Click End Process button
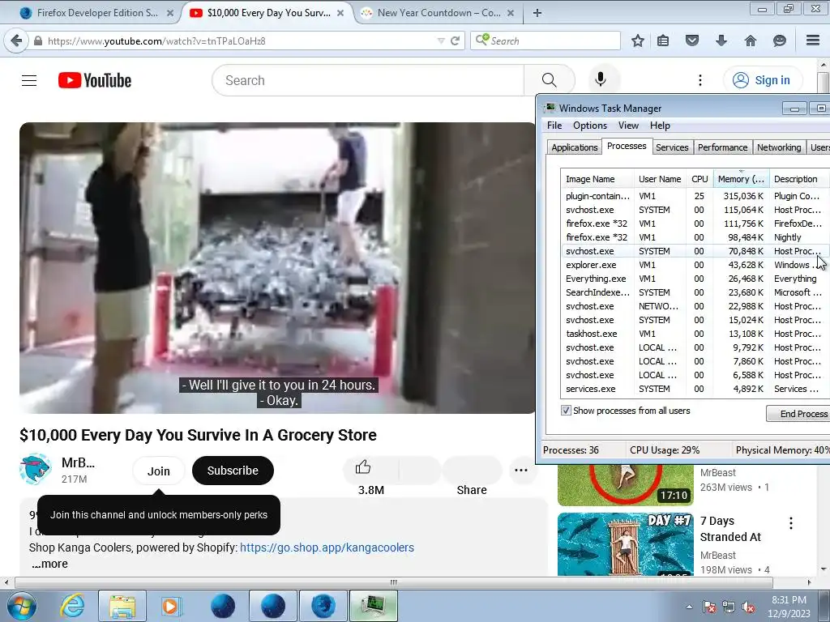 click(x=799, y=414)
